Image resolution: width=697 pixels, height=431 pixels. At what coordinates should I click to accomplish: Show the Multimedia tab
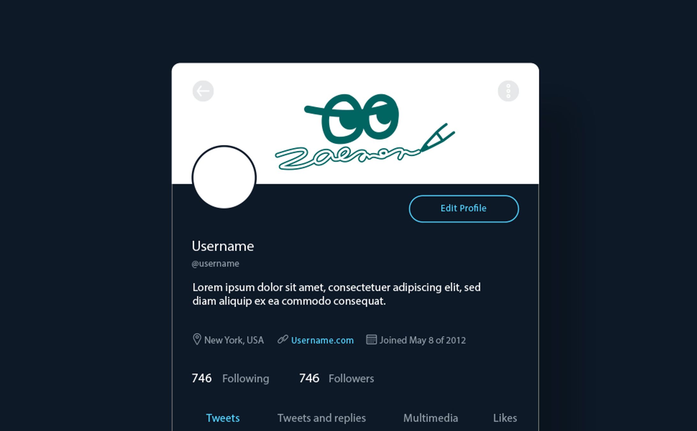pyautogui.click(x=431, y=418)
